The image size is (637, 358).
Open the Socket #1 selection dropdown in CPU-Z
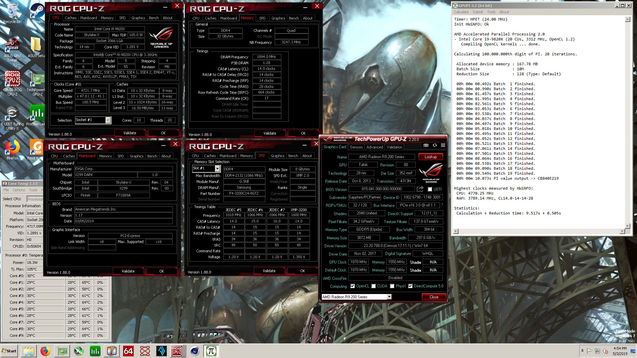[x=108, y=120]
